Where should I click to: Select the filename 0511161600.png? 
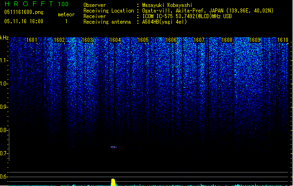24,12
